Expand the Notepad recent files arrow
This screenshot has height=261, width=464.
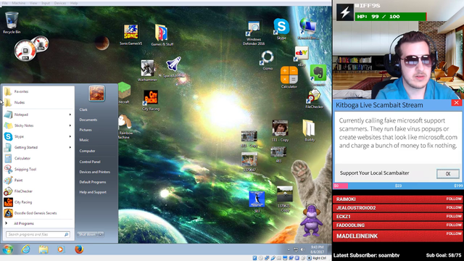(70, 115)
